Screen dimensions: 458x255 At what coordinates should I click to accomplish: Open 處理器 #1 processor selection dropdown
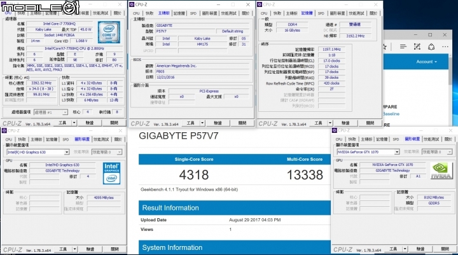65,112
